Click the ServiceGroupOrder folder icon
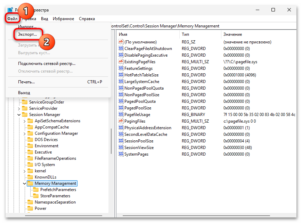Viewport: 302px width, 223px height. coord(25,102)
